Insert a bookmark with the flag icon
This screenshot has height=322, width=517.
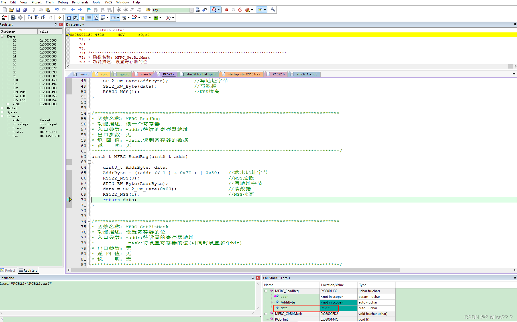(89, 10)
